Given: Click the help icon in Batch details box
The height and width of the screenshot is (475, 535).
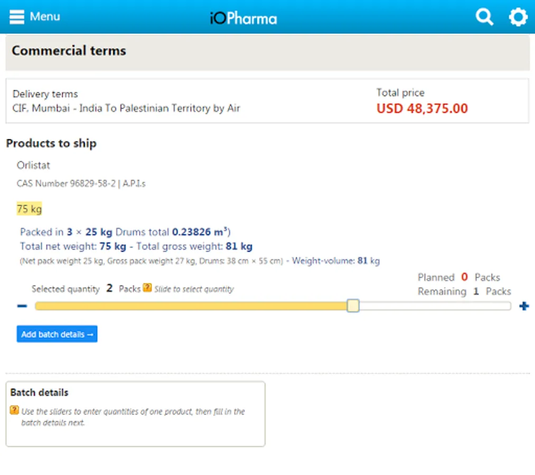Looking at the screenshot, I should pos(14,410).
